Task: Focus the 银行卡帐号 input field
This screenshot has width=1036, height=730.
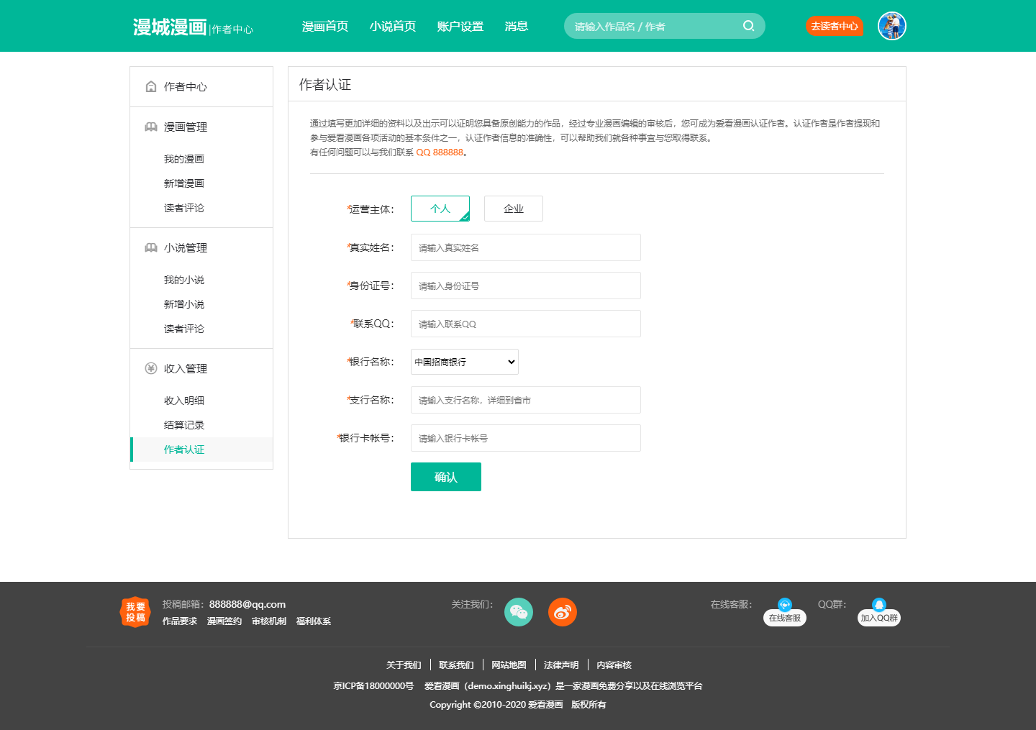Action: point(526,438)
